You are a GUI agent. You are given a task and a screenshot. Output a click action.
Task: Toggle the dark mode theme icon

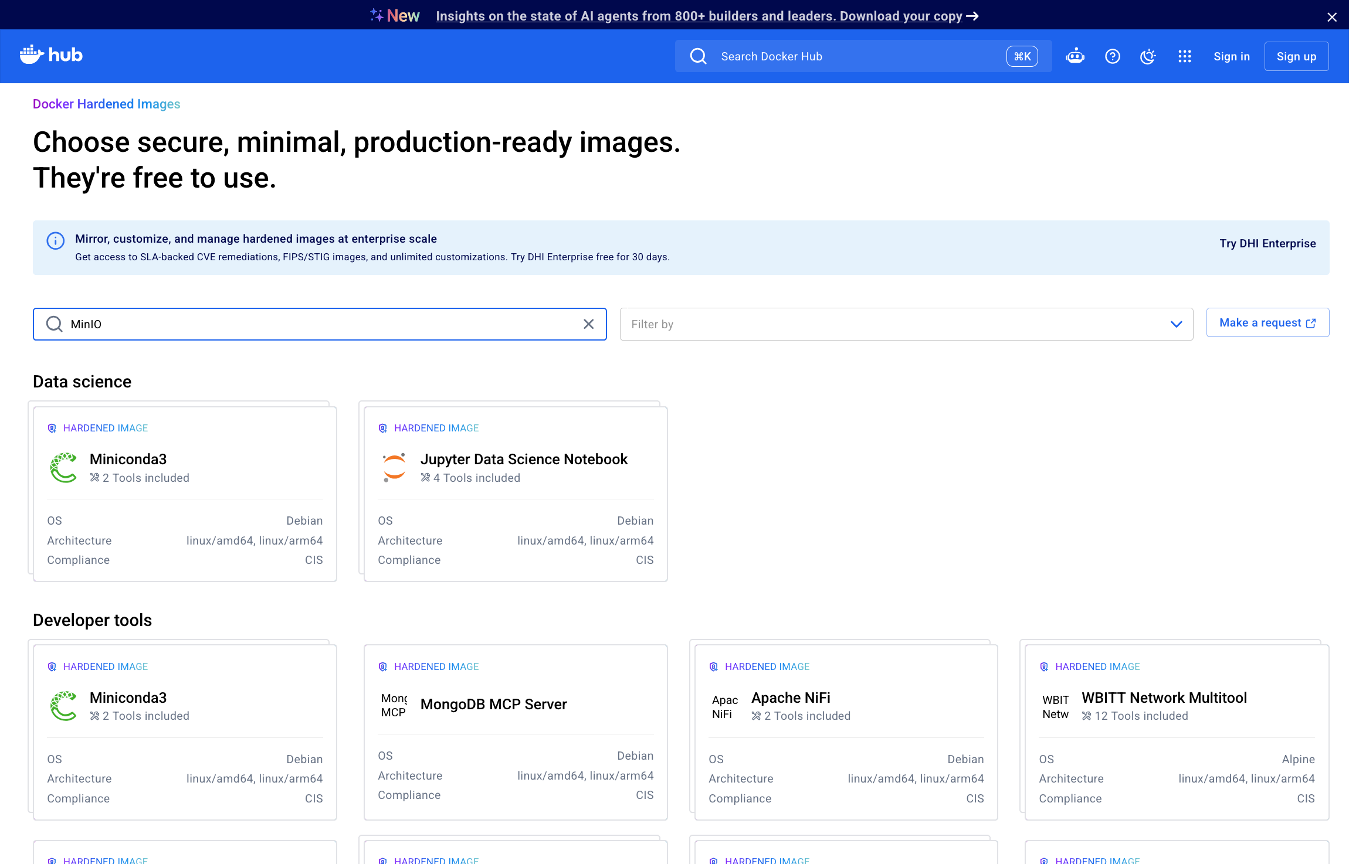point(1148,56)
